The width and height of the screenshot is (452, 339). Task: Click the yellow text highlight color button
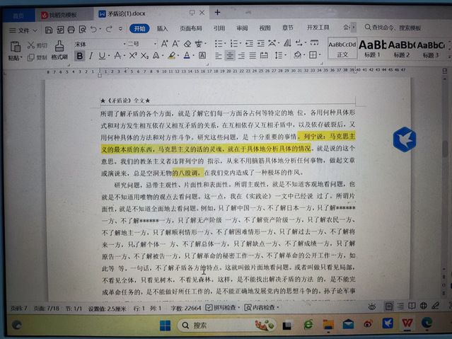click(171, 56)
